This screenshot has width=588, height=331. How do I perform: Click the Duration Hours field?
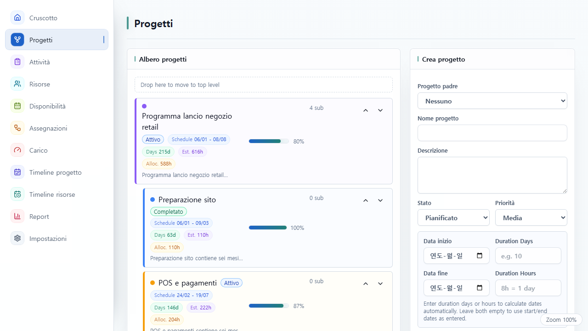point(528,288)
